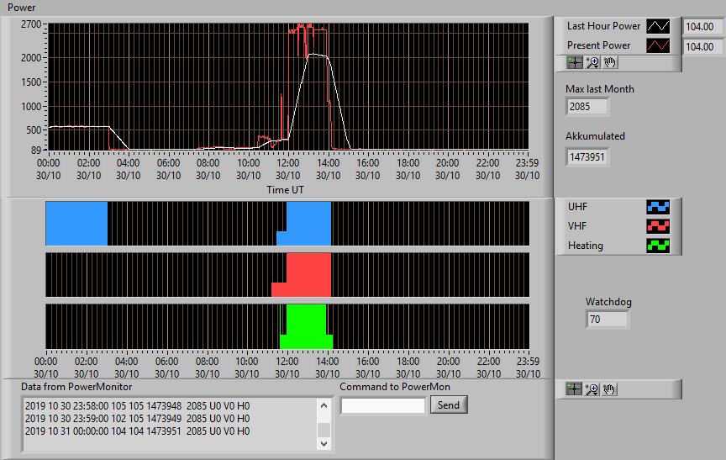The width and height of the screenshot is (726, 460).
Task: Select crosshair tool in the lower graph palette
Action: (574, 389)
